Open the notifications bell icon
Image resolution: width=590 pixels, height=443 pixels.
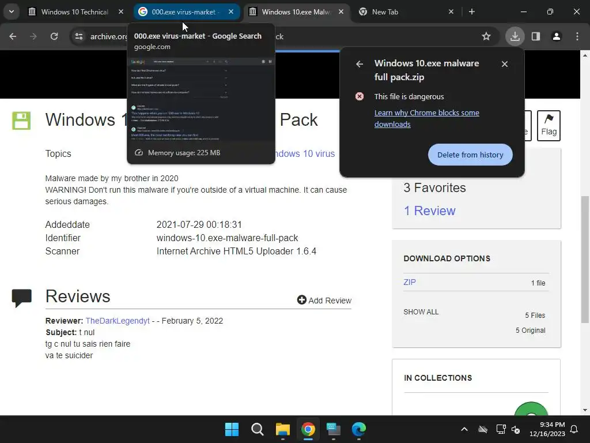[x=574, y=429]
